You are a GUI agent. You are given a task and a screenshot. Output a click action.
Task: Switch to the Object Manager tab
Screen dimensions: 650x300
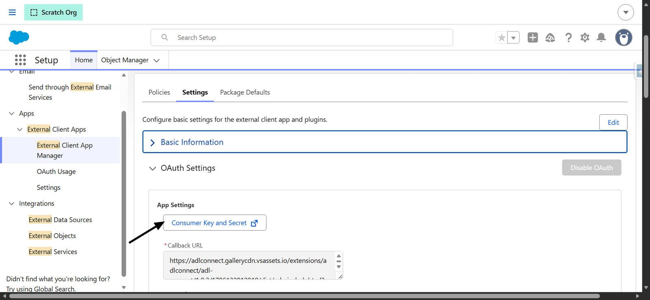125,60
